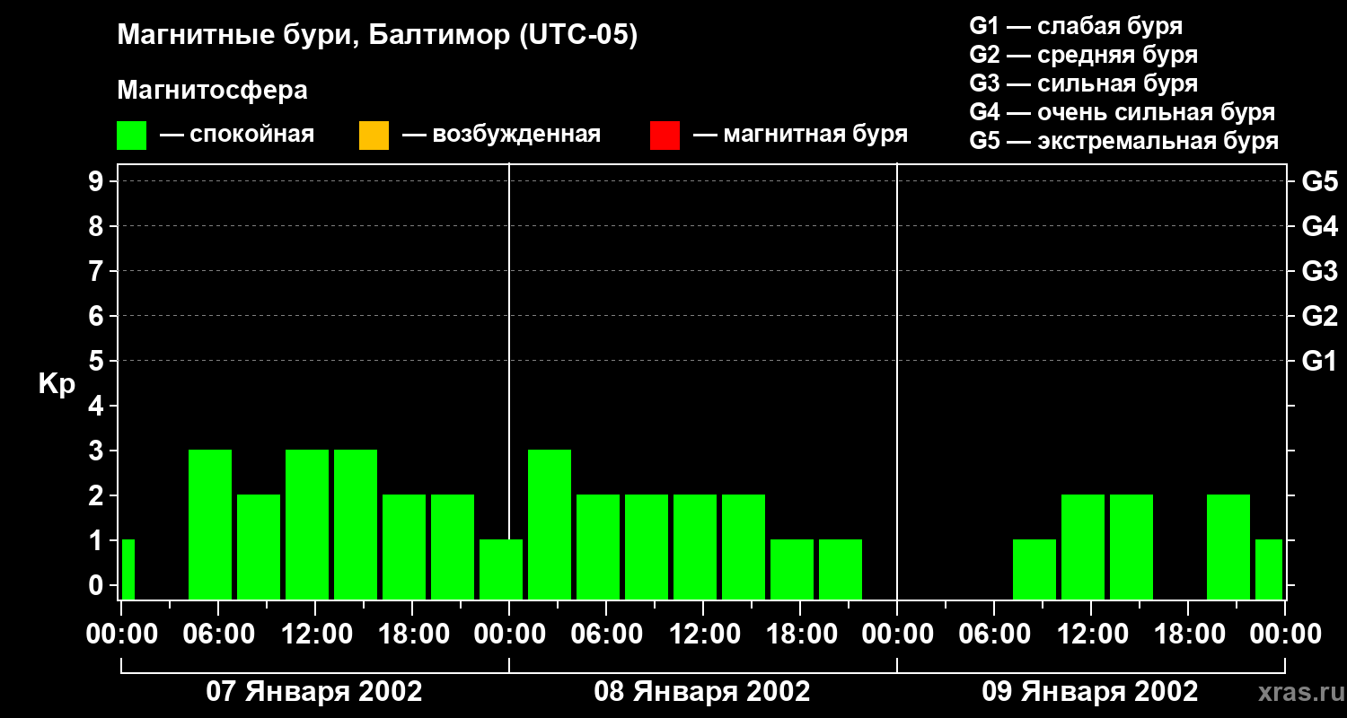Image resolution: width=1347 pixels, height=718 pixels.
Task: Select the final Kp 1 bar on 09 Января
Action: click(1269, 569)
